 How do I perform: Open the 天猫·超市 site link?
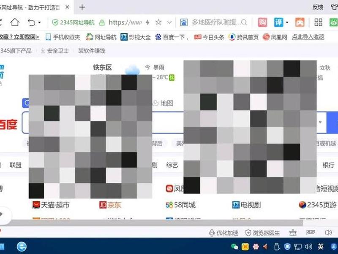pos(51,205)
